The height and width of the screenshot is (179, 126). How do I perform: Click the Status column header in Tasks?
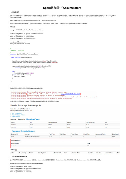point(31,153)
